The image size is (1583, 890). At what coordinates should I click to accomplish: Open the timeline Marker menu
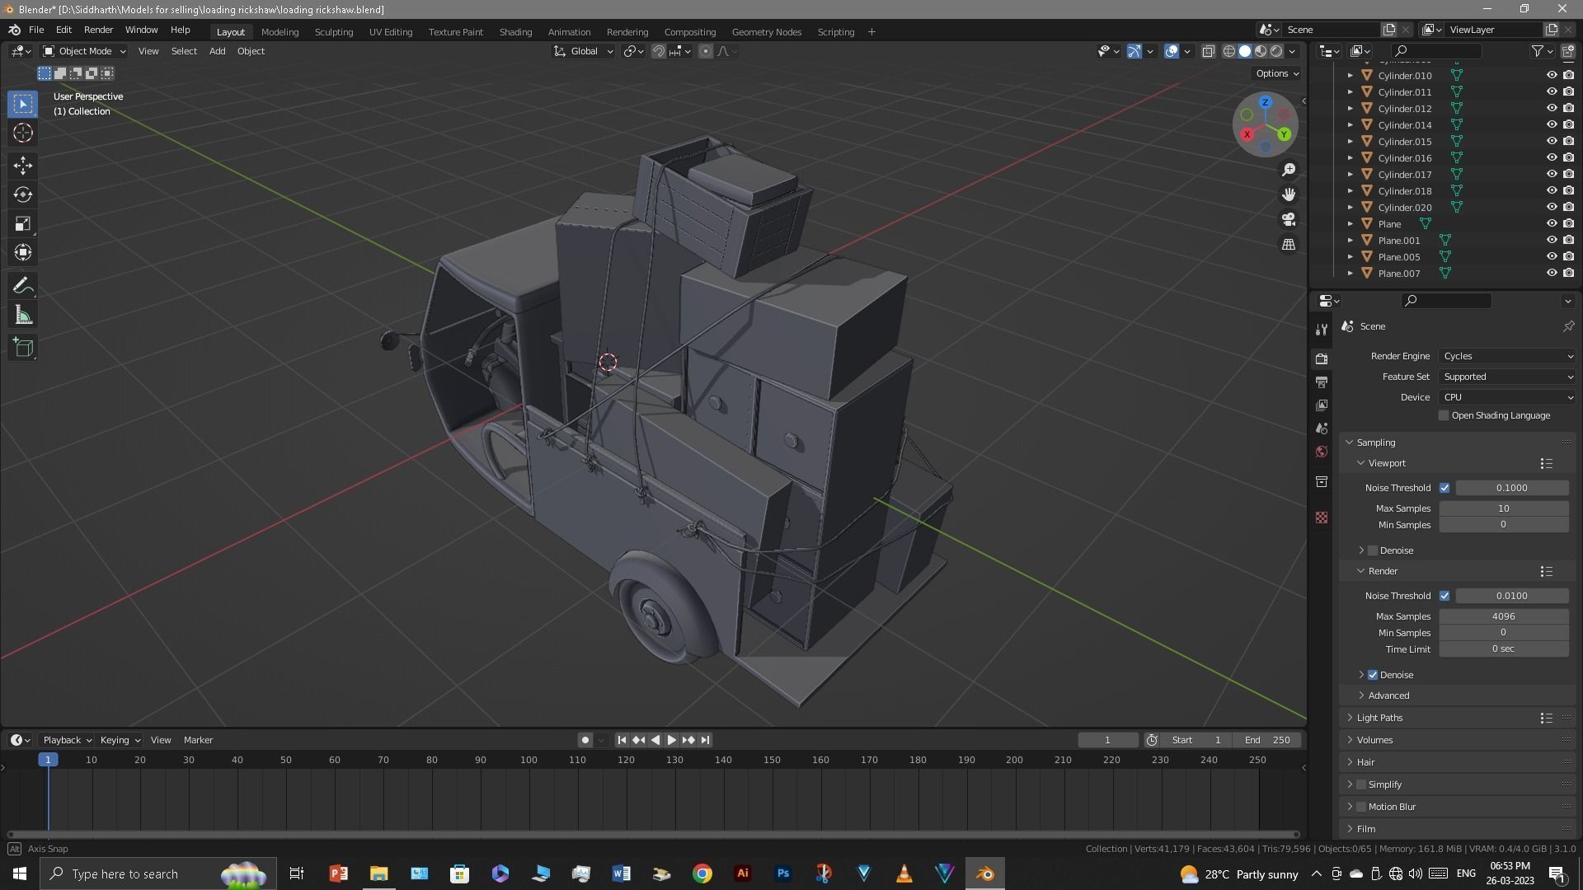click(x=198, y=740)
